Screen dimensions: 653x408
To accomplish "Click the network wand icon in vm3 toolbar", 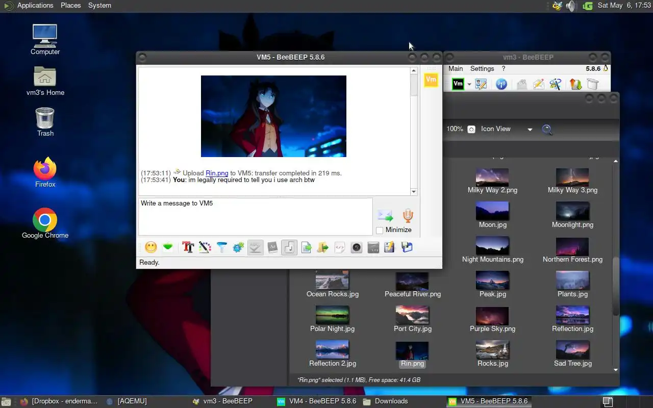I will coord(555,84).
